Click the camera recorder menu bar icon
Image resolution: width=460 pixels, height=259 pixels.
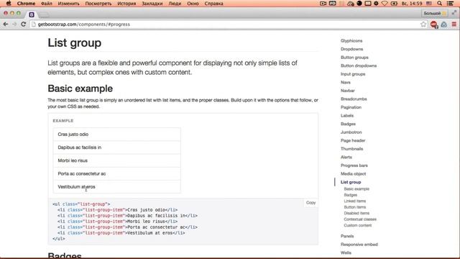(323, 4)
